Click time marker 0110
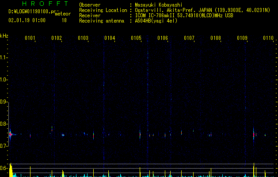Image resolution: width=278 pixels, height=177 pixels. (268, 38)
